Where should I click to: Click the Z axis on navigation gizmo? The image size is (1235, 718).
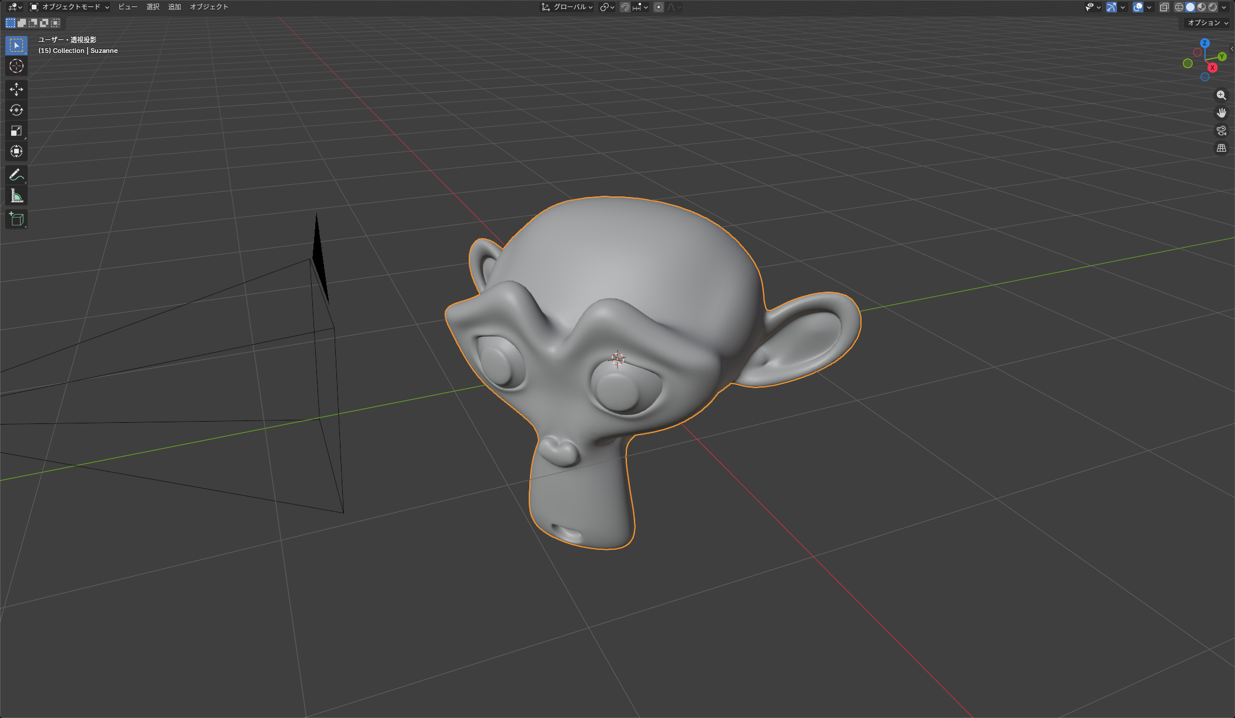[1204, 43]
